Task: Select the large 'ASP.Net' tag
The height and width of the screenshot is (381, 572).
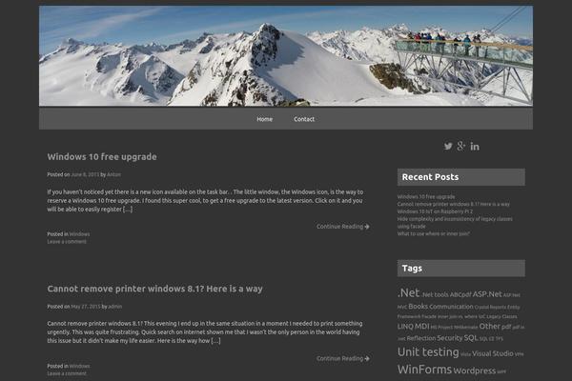Action: [487, 294]
